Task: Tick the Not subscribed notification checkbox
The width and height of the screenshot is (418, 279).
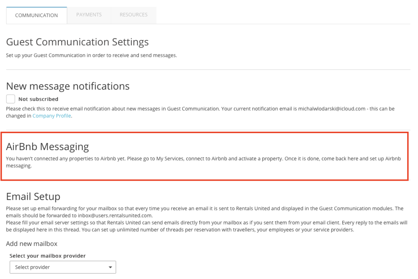Action: pyautogui.click(x=11, y=99)
